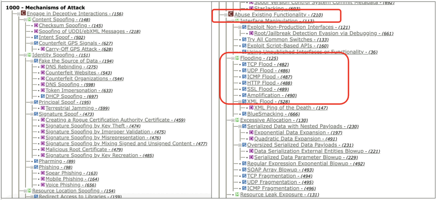Screen dimensions: 436x200
Task: Collapse the Excessive Allocation branch
Action: tap(232, 121)
